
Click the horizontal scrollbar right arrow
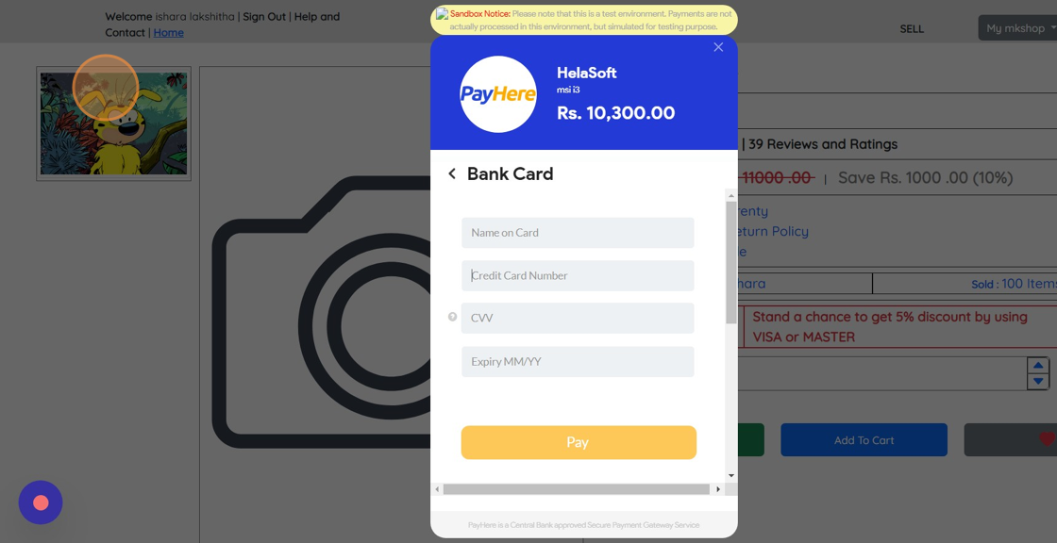tap(718, 489)
